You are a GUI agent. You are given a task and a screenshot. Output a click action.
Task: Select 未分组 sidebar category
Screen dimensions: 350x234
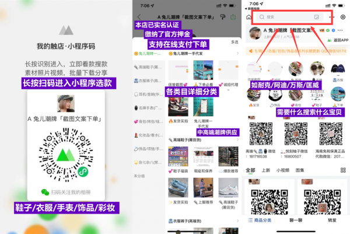coord(139,176)
